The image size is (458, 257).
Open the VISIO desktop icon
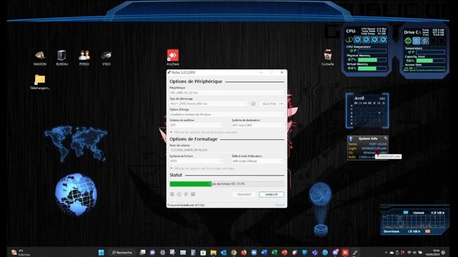106,58
